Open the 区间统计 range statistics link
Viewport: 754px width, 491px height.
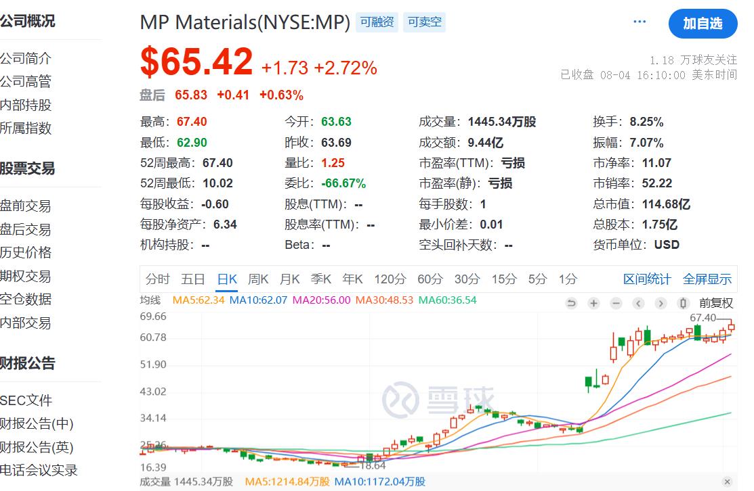(x=647, y=279)
